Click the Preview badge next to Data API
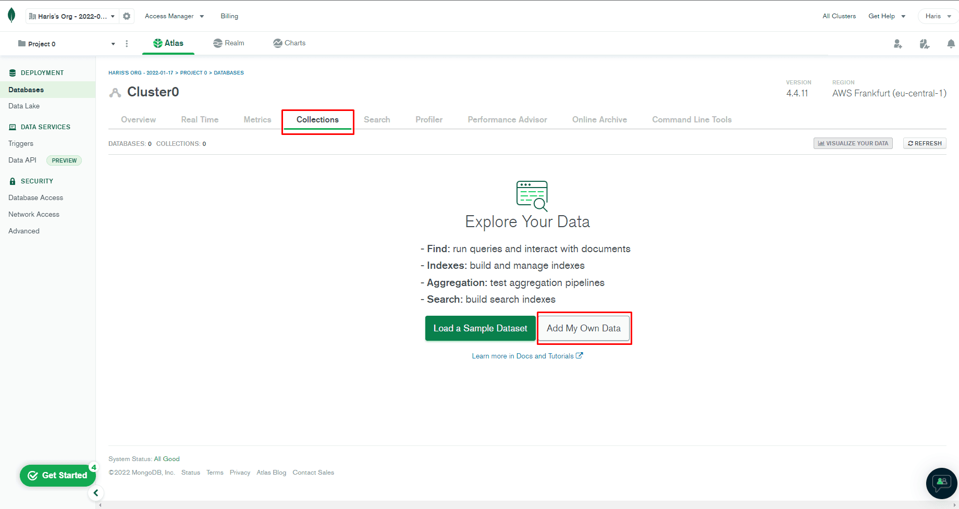 coord(64,160)
